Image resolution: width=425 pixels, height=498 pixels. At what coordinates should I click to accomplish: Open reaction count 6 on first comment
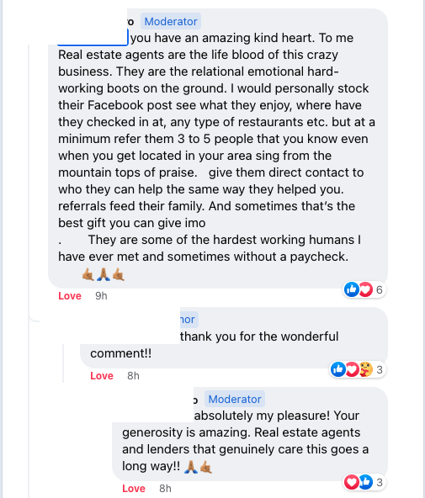click(x=380, y=289)
